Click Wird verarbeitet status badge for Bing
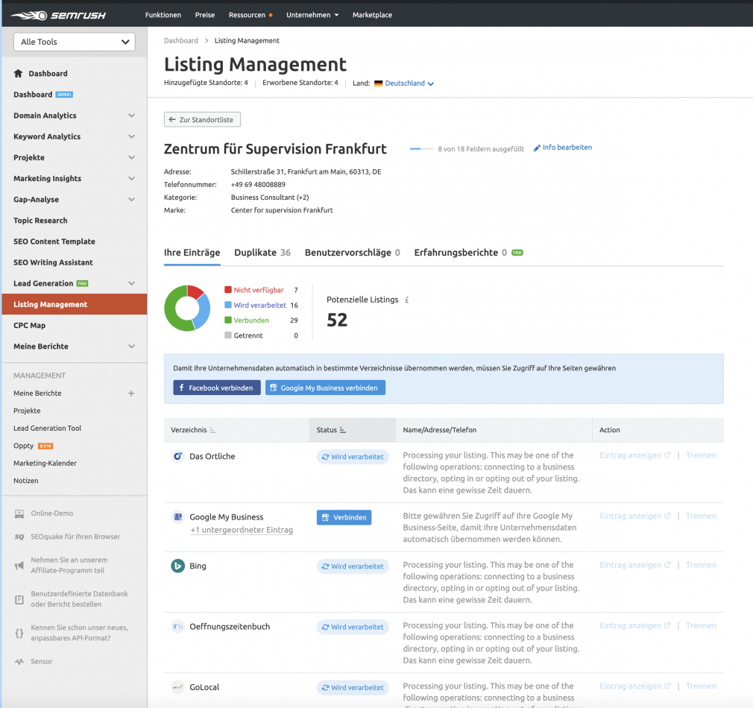753x708 pixels. coord(353,566)
